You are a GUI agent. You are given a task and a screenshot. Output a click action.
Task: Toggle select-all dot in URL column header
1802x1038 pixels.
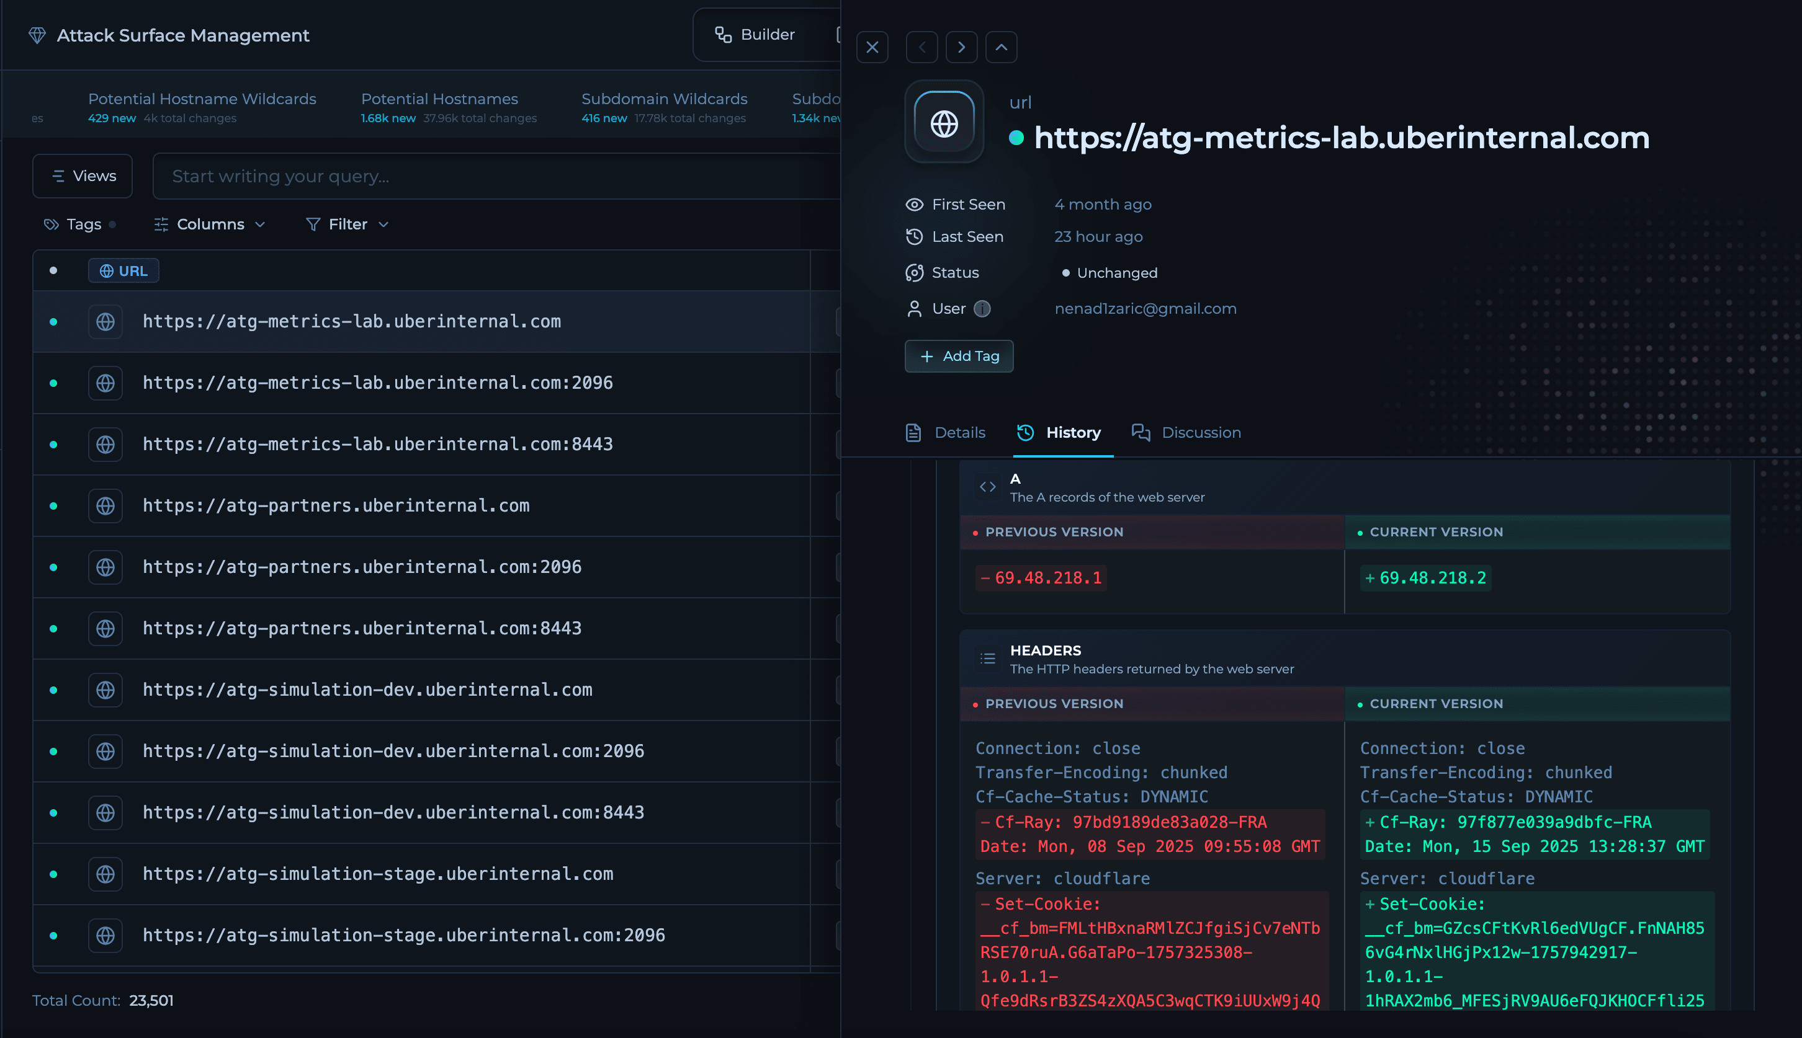(53, 270)
